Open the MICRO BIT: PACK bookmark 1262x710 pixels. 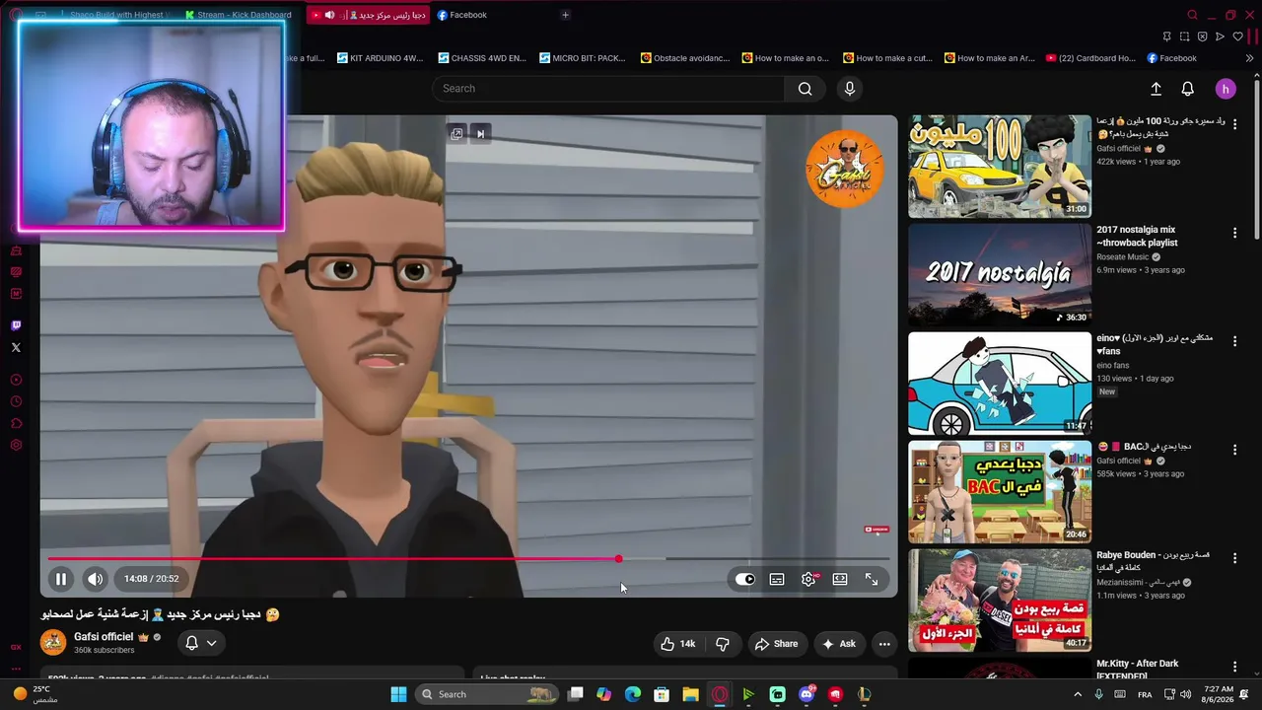point(582,58)
